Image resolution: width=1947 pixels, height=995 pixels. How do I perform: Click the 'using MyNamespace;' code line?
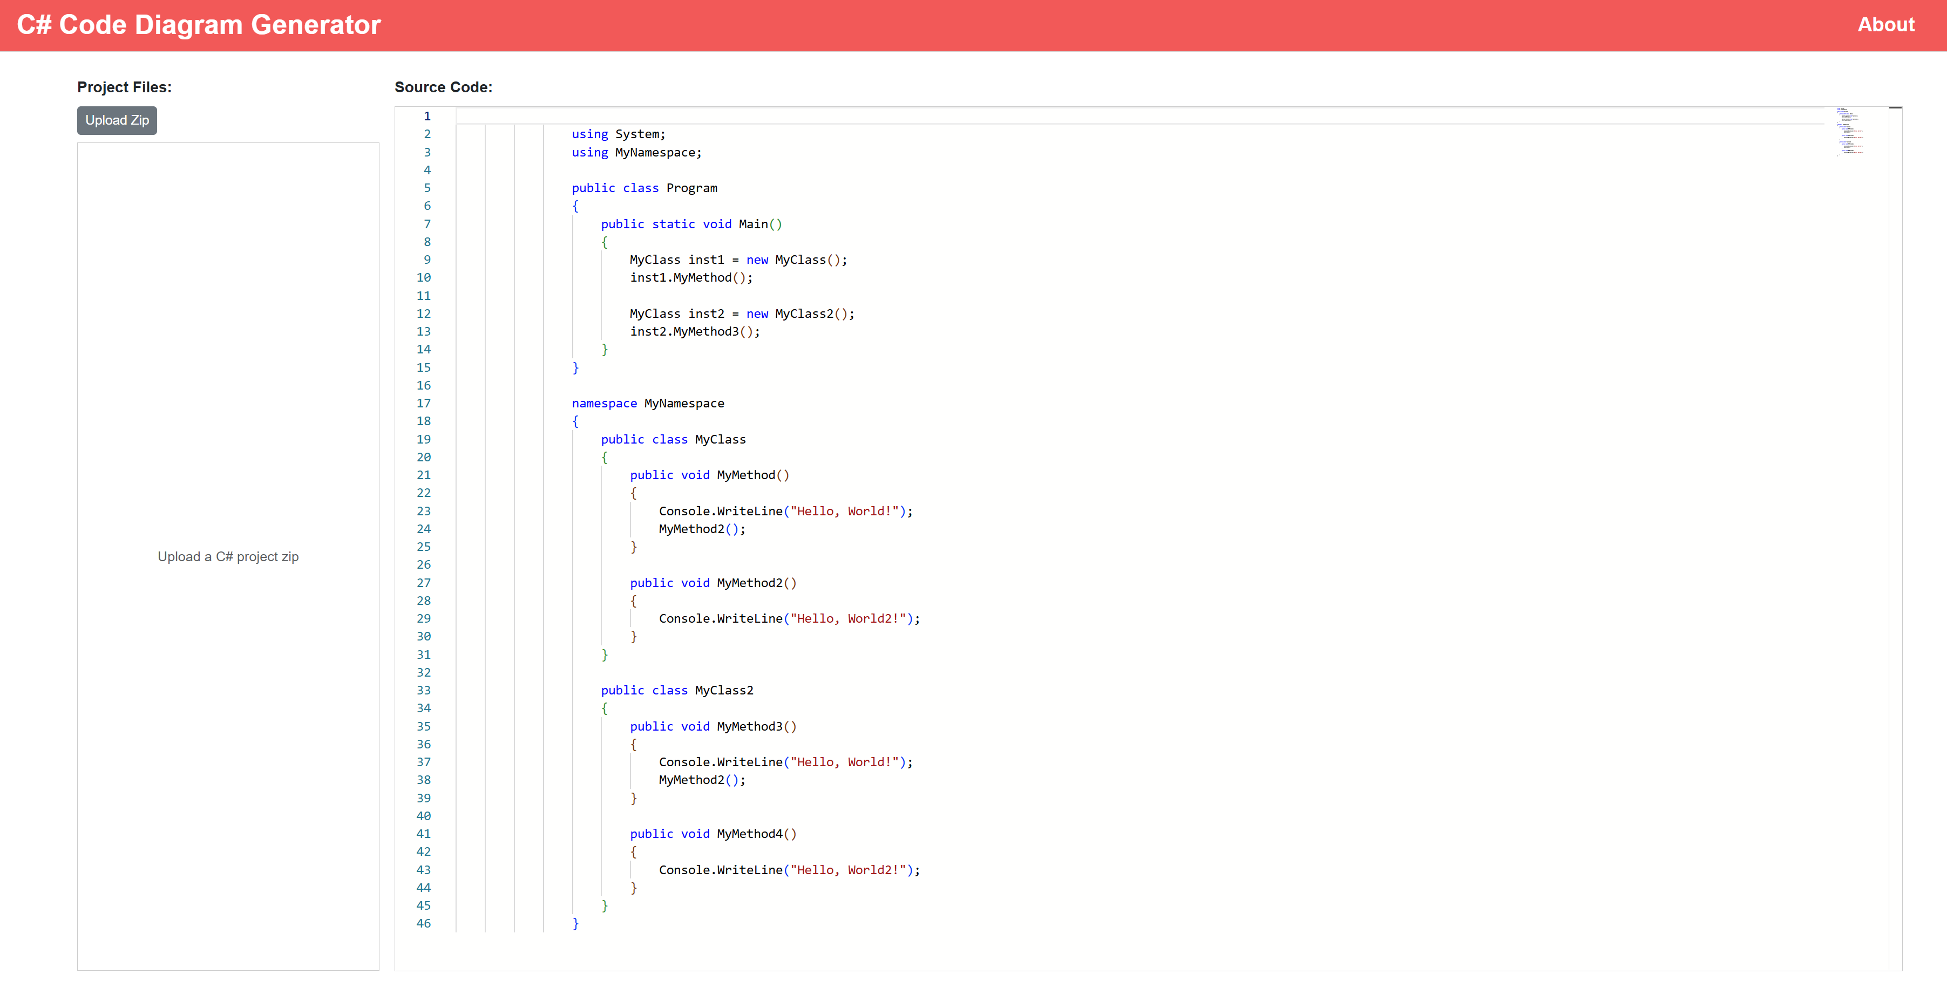636,153
